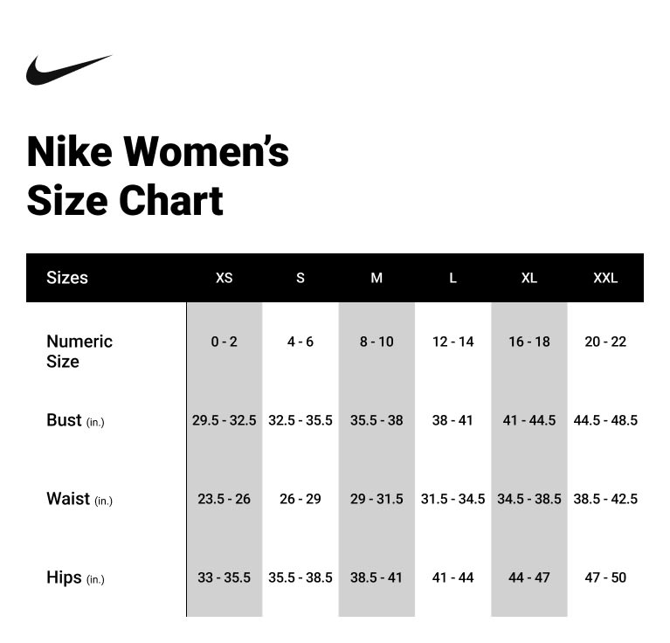This screenshot has width=670, height=643.
Task: Select the numeric size 12 - 14 cell
Action: pyautogui.click(x=452, y=342)
